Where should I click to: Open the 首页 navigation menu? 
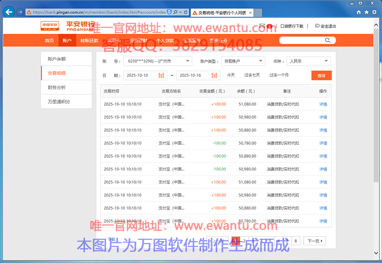coord(50,40)
